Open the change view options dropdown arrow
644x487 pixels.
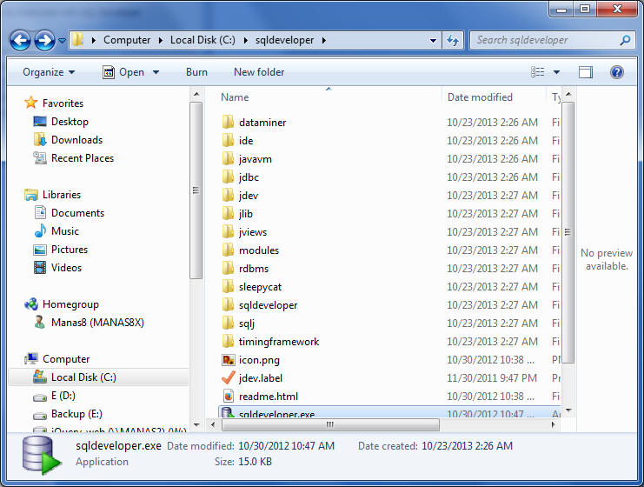557,72
